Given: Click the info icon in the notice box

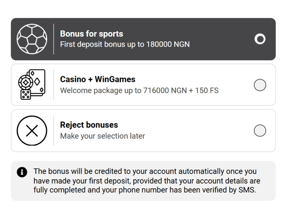Looking at the screenshot, I should (x=23, y=172).
